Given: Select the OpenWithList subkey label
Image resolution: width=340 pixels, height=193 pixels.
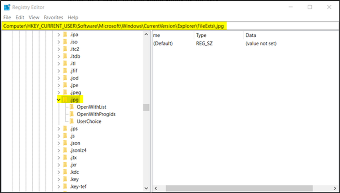Looking at the screenshot, I should coord(91,107).
